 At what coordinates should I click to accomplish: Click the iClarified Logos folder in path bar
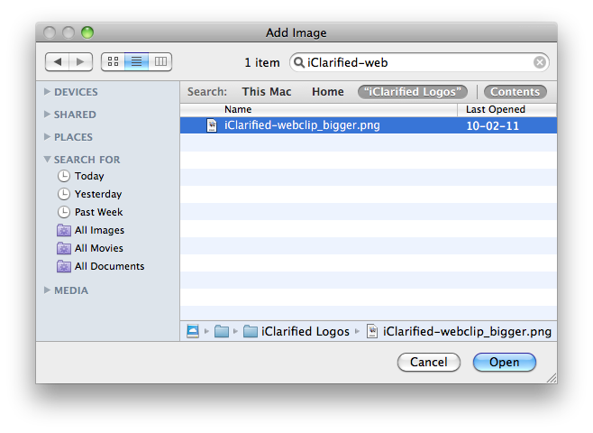pos(296,332)
